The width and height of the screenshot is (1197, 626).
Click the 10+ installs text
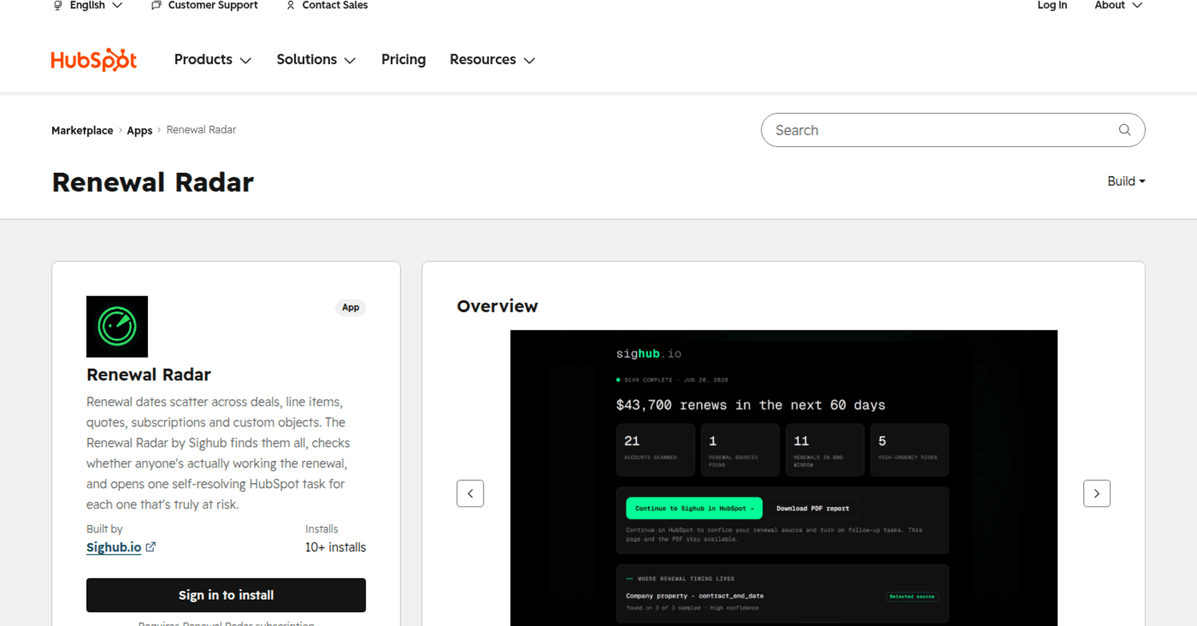click(335, 547)
